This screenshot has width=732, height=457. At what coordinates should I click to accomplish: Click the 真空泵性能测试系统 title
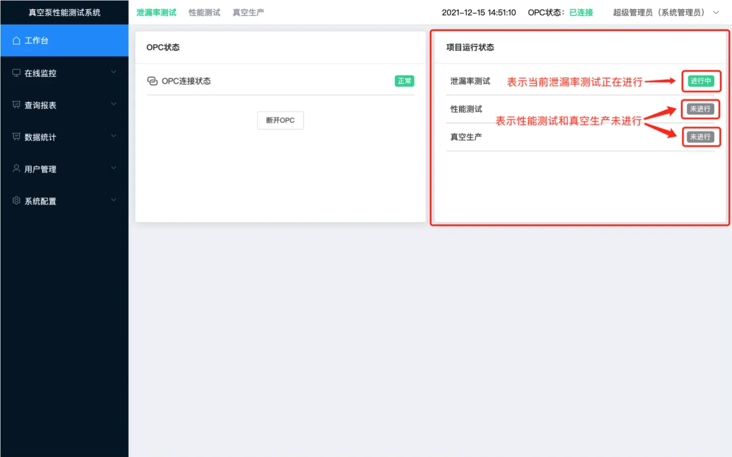tap(64, 13)
